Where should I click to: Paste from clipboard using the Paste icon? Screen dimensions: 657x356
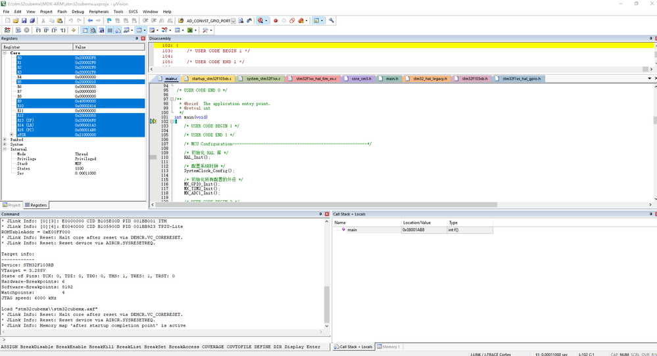coord(60,20)
